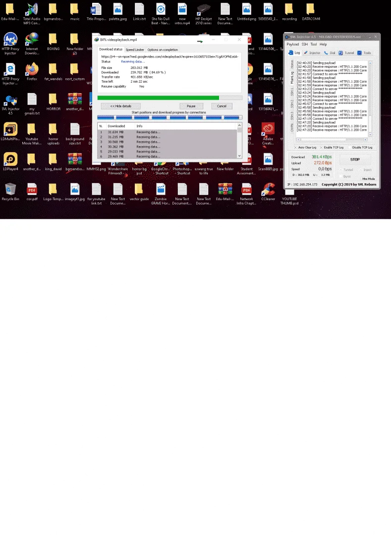Toggle Enable TCP Log checkbox
This screenshot has height=535, width=391.
[321, 148]
